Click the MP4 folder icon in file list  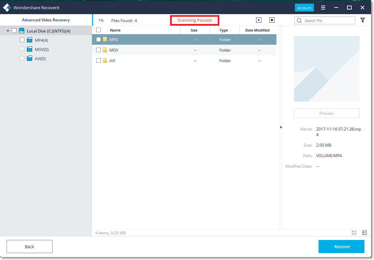105,39
